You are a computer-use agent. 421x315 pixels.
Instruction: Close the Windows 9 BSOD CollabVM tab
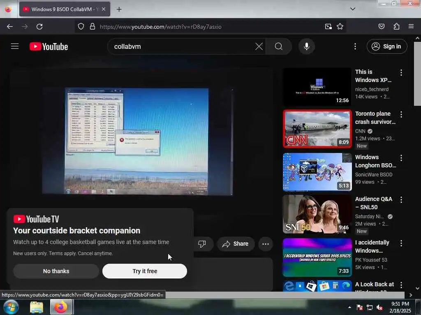tap(104, 9)
